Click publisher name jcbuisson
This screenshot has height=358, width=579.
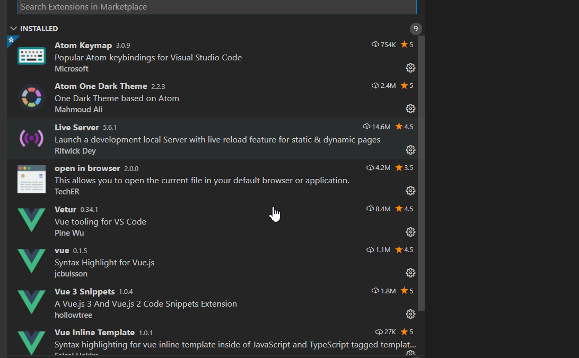click(71, 274)
